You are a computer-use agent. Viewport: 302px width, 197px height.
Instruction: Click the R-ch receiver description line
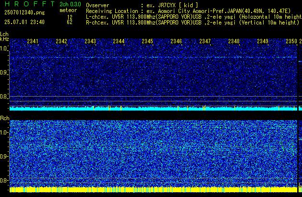click(x=193, y=23)
